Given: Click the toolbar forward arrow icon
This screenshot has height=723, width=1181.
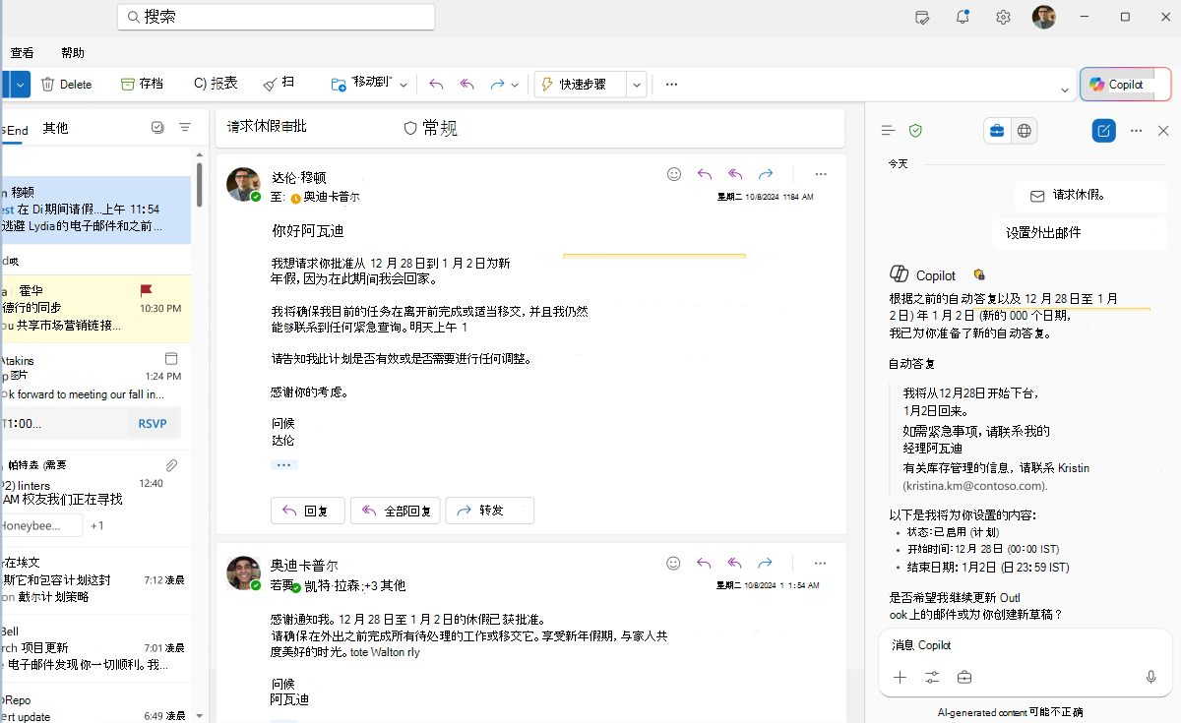Looking at the screenshot, I should (497, 85).
